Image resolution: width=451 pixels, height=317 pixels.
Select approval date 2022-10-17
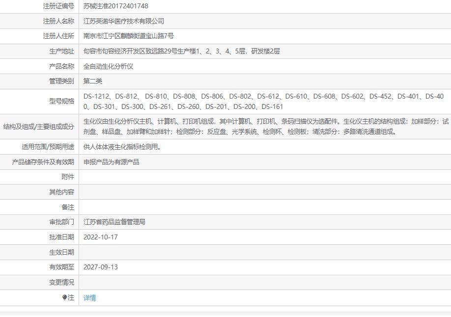click(x=101, y=237)
